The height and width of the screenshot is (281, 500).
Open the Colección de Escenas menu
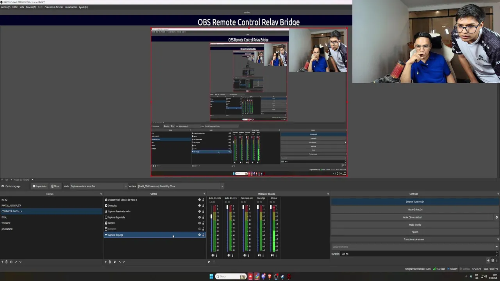tap(54, 7)
